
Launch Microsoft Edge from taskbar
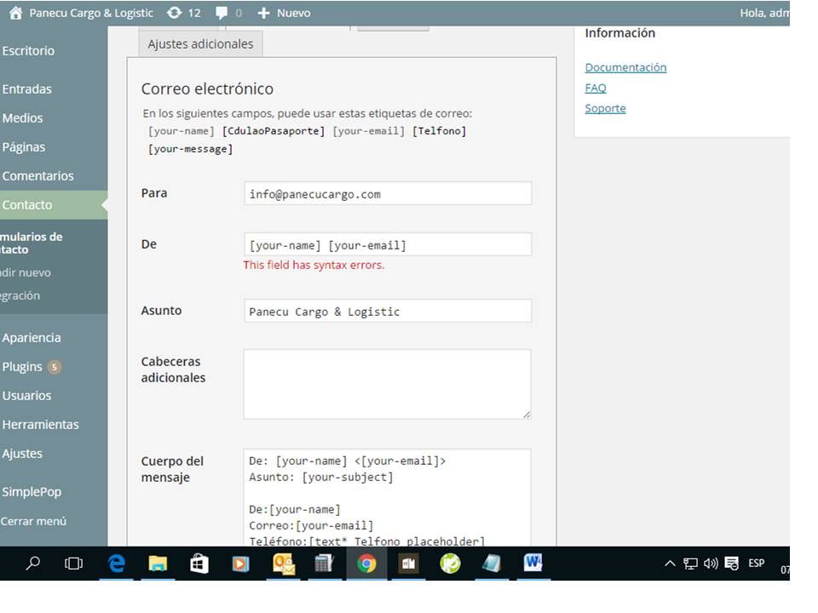(116, 564)
